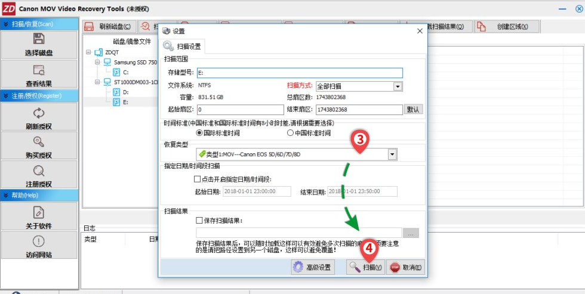Click the 磁盘/镜像文件 column header
This screenshot has width=585, height=294.
point(132,41)
